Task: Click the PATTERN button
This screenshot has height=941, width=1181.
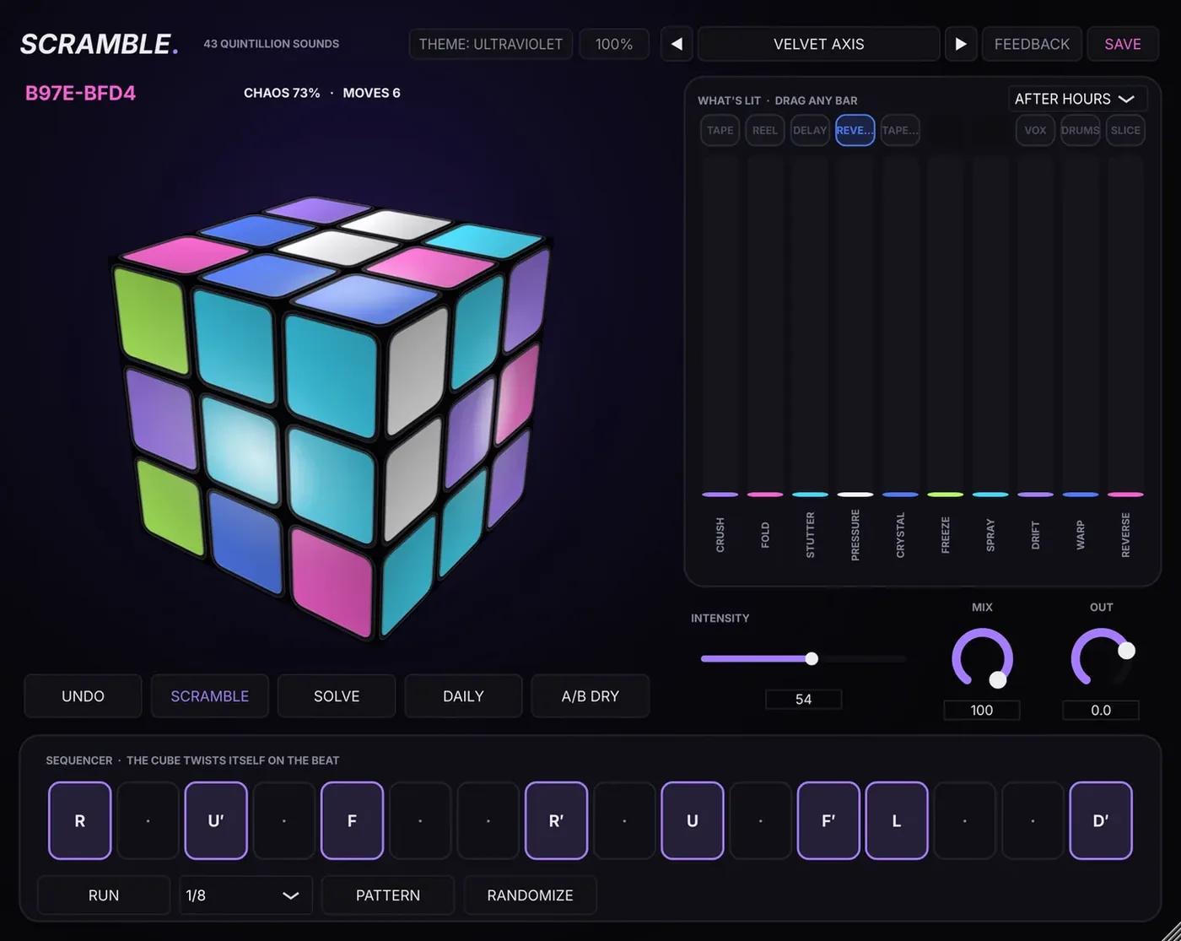Action: pyautogui.click(x=388, y=895)
